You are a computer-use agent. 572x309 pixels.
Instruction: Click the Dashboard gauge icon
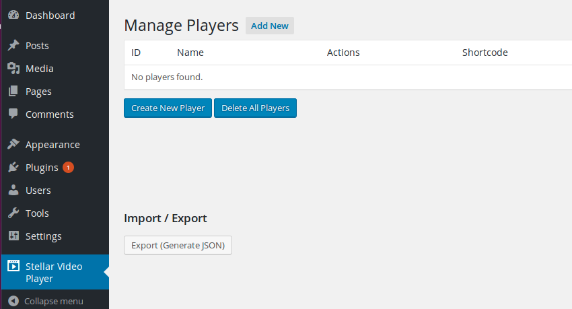(13, 15)
